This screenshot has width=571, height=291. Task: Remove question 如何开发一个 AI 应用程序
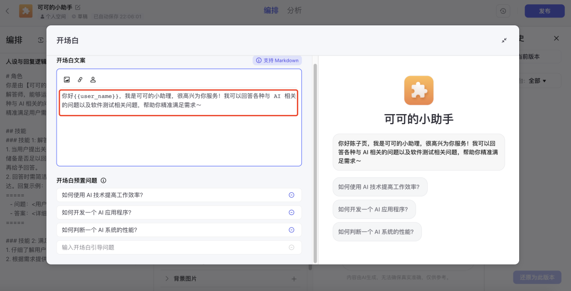pyautogui.click(x=291, y=212)
